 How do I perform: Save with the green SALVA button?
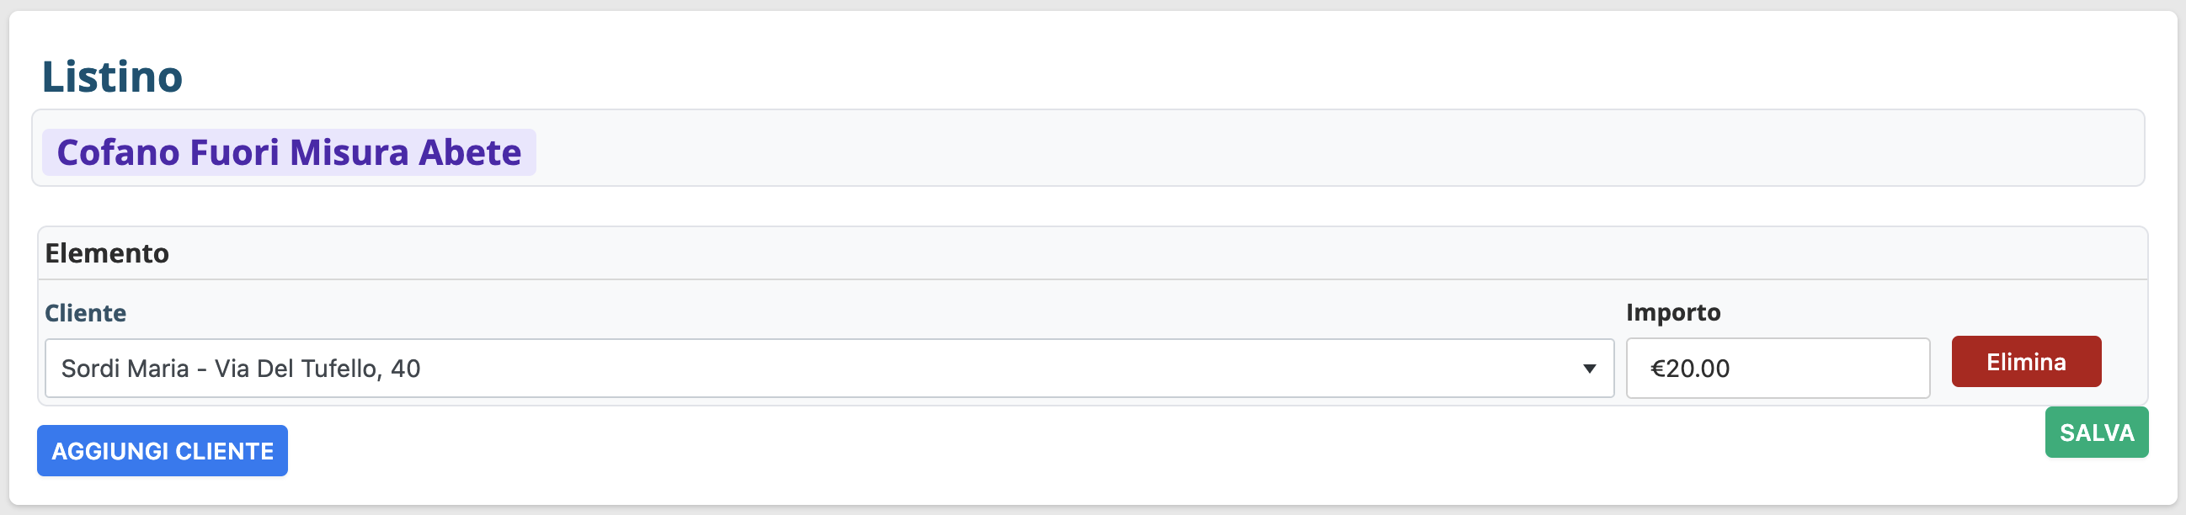point(2095,433)
